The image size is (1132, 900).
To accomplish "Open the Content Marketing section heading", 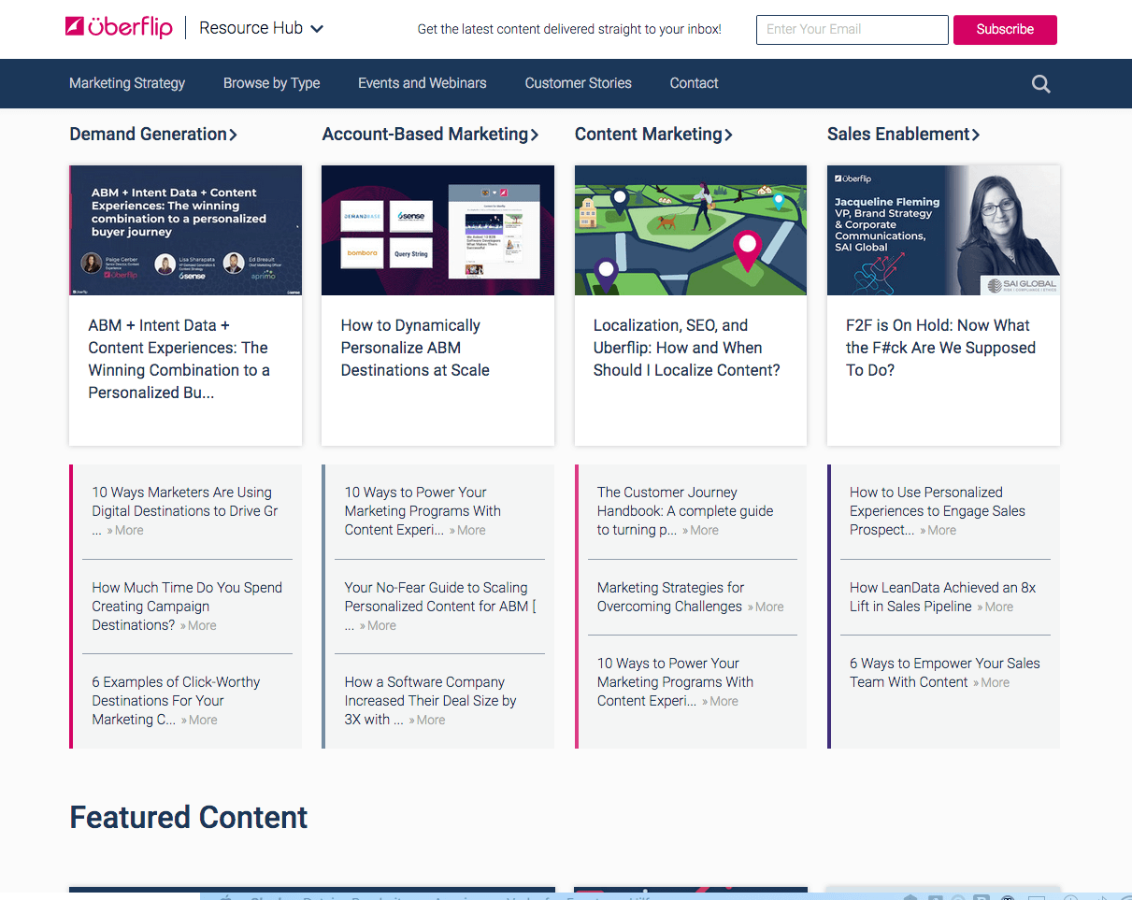I will (x=653, y=135).
